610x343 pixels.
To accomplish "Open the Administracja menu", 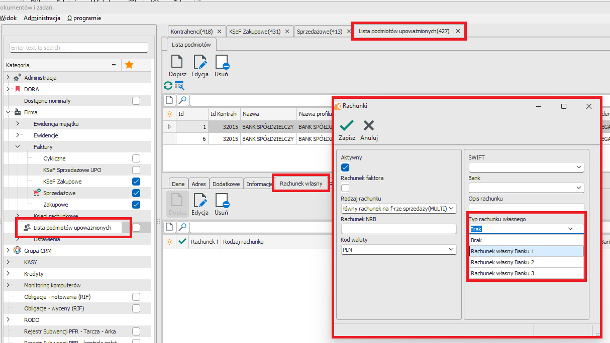I will point(42,18).
